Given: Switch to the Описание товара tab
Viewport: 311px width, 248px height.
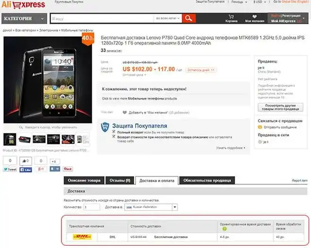Looking at the screenshot, I should [84, 180].
